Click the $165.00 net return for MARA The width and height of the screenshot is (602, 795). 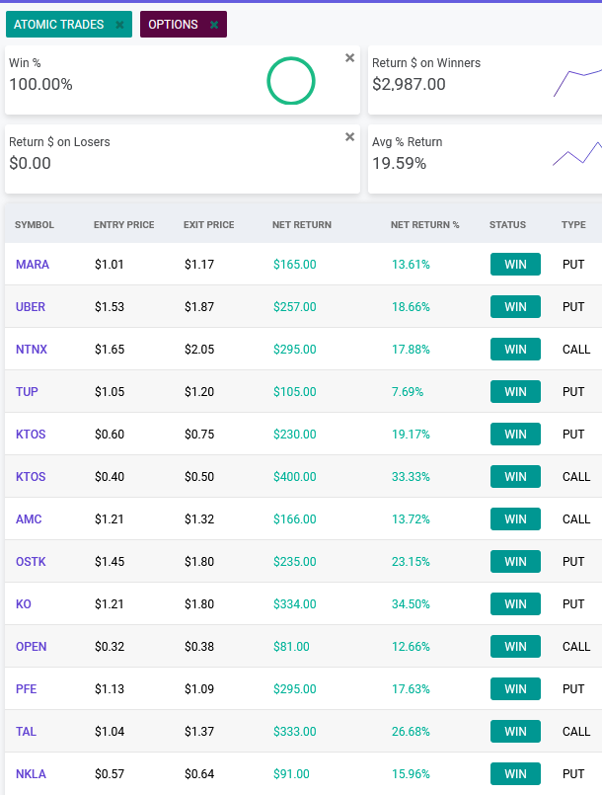tap(295, 264)
